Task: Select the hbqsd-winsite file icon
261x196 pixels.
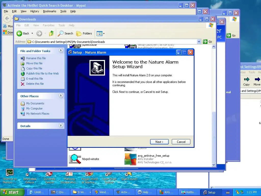Action: [x=75, y=159]
